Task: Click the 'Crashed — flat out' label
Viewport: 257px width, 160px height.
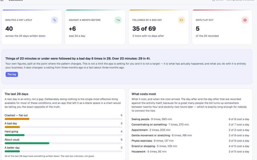Action: pos(16,115)
